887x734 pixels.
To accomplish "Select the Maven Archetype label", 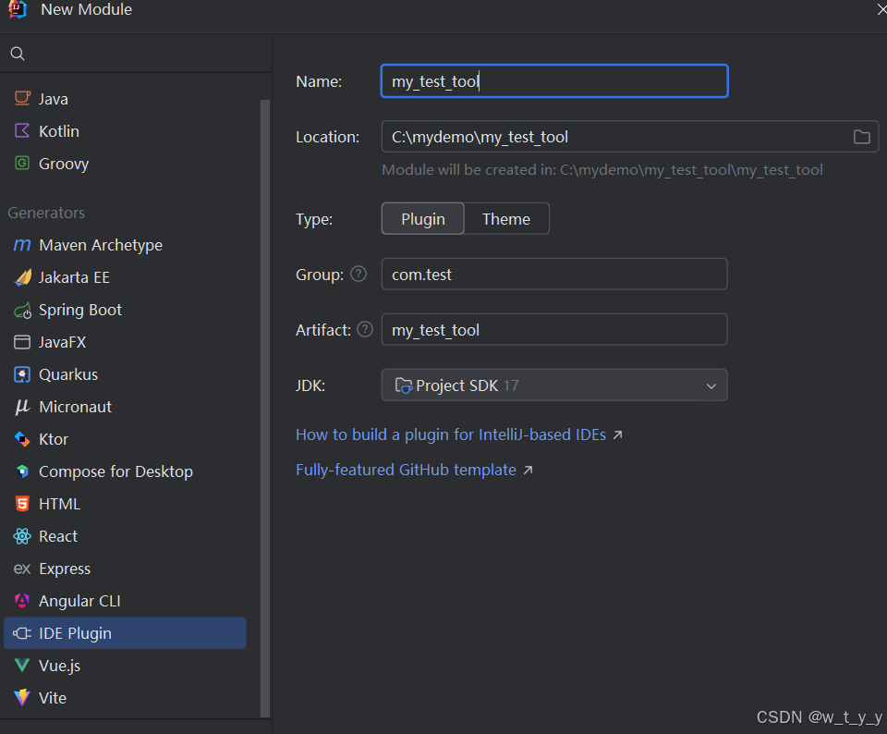I will (101, 245).
